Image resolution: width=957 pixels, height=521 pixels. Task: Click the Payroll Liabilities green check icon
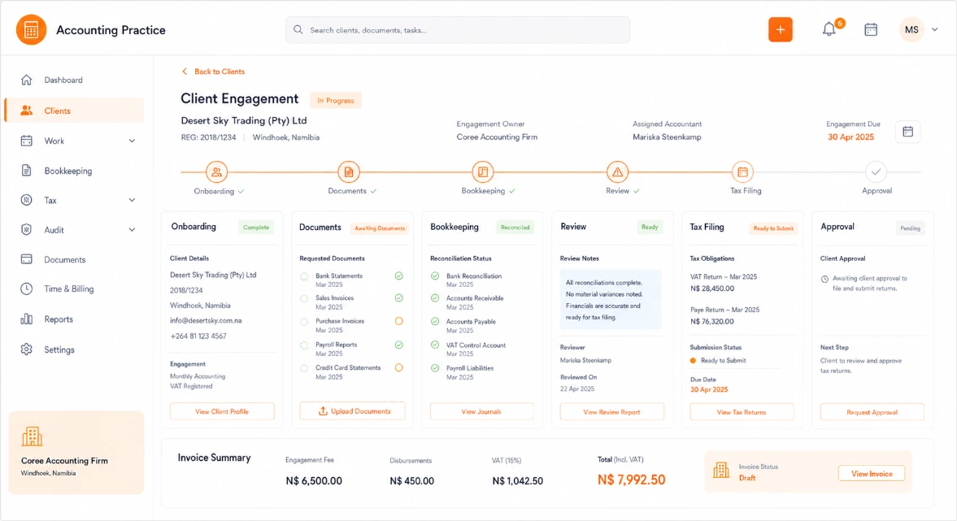pos(435,368)
